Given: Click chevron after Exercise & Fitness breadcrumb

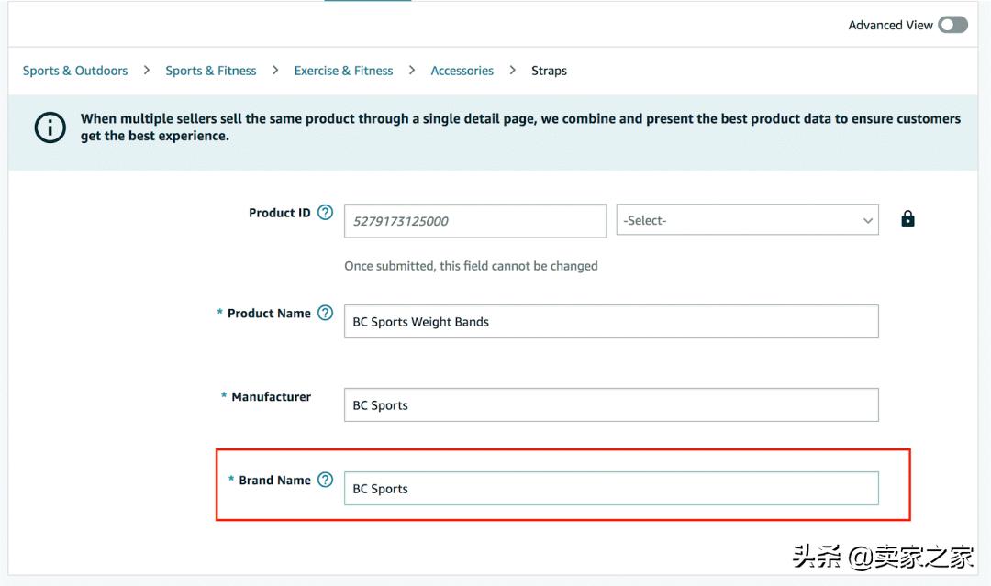Looking at the screenshot, I should click(x=412, y=70).
